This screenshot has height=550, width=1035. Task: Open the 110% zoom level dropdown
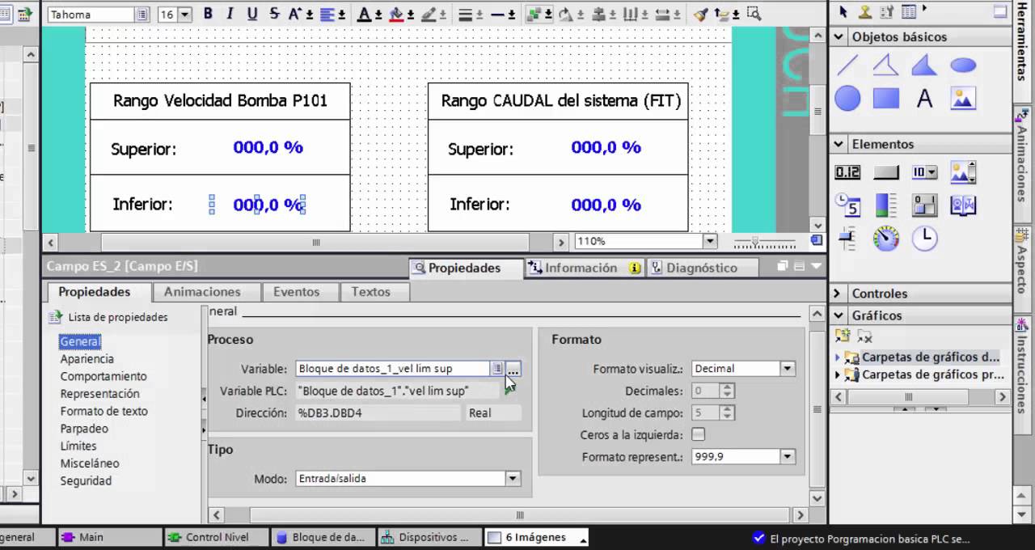710,241
